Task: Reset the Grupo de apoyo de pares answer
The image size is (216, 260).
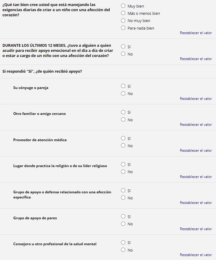Action: click(x=196, y=229)
